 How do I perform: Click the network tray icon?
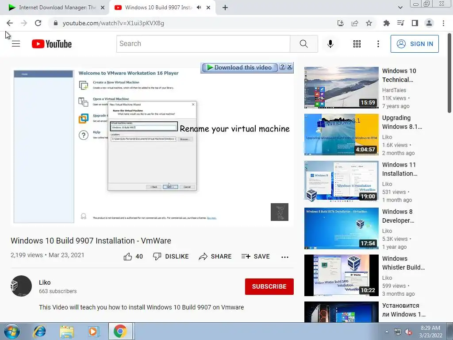(x=398, y=332)
